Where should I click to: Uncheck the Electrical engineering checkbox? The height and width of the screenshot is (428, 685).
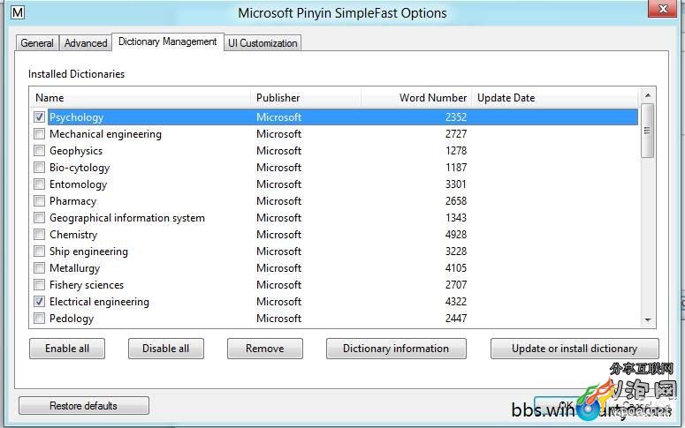tap(39, 301)
